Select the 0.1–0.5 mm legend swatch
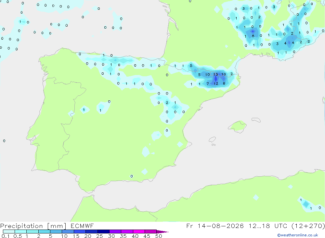The height and width of the screenshot is (238, 325). pos(9,232)
